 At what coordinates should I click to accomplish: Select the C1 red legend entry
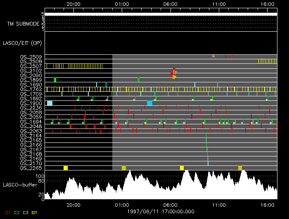[7, 212]
